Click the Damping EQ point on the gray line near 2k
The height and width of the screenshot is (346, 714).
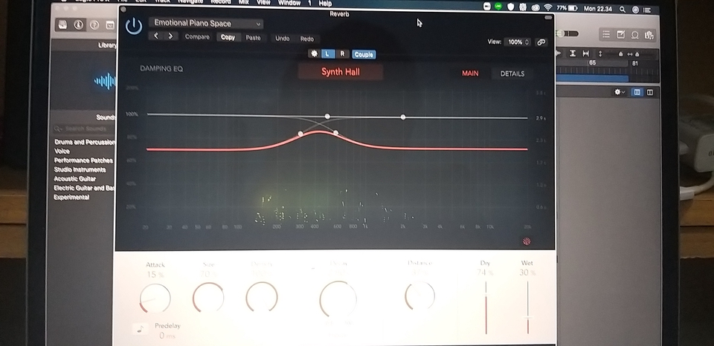pos(403,117)
